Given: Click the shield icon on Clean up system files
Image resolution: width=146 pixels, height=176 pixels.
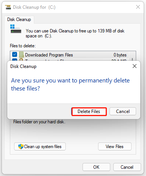Looking at the screenshot, I should pyautogui.click(x=21, y=147).
